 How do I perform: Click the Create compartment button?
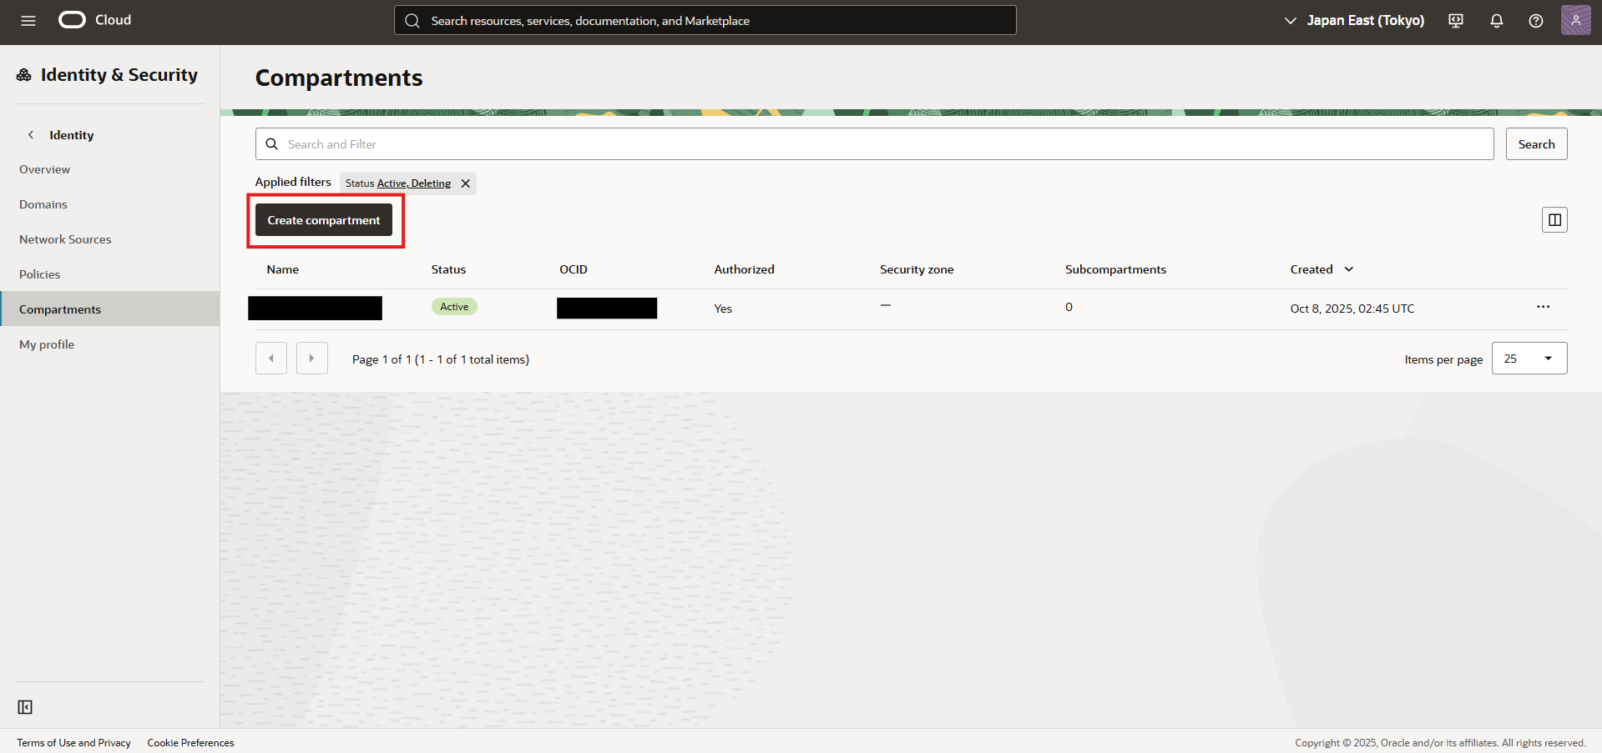pyautogui.click(x=324, y=220)
